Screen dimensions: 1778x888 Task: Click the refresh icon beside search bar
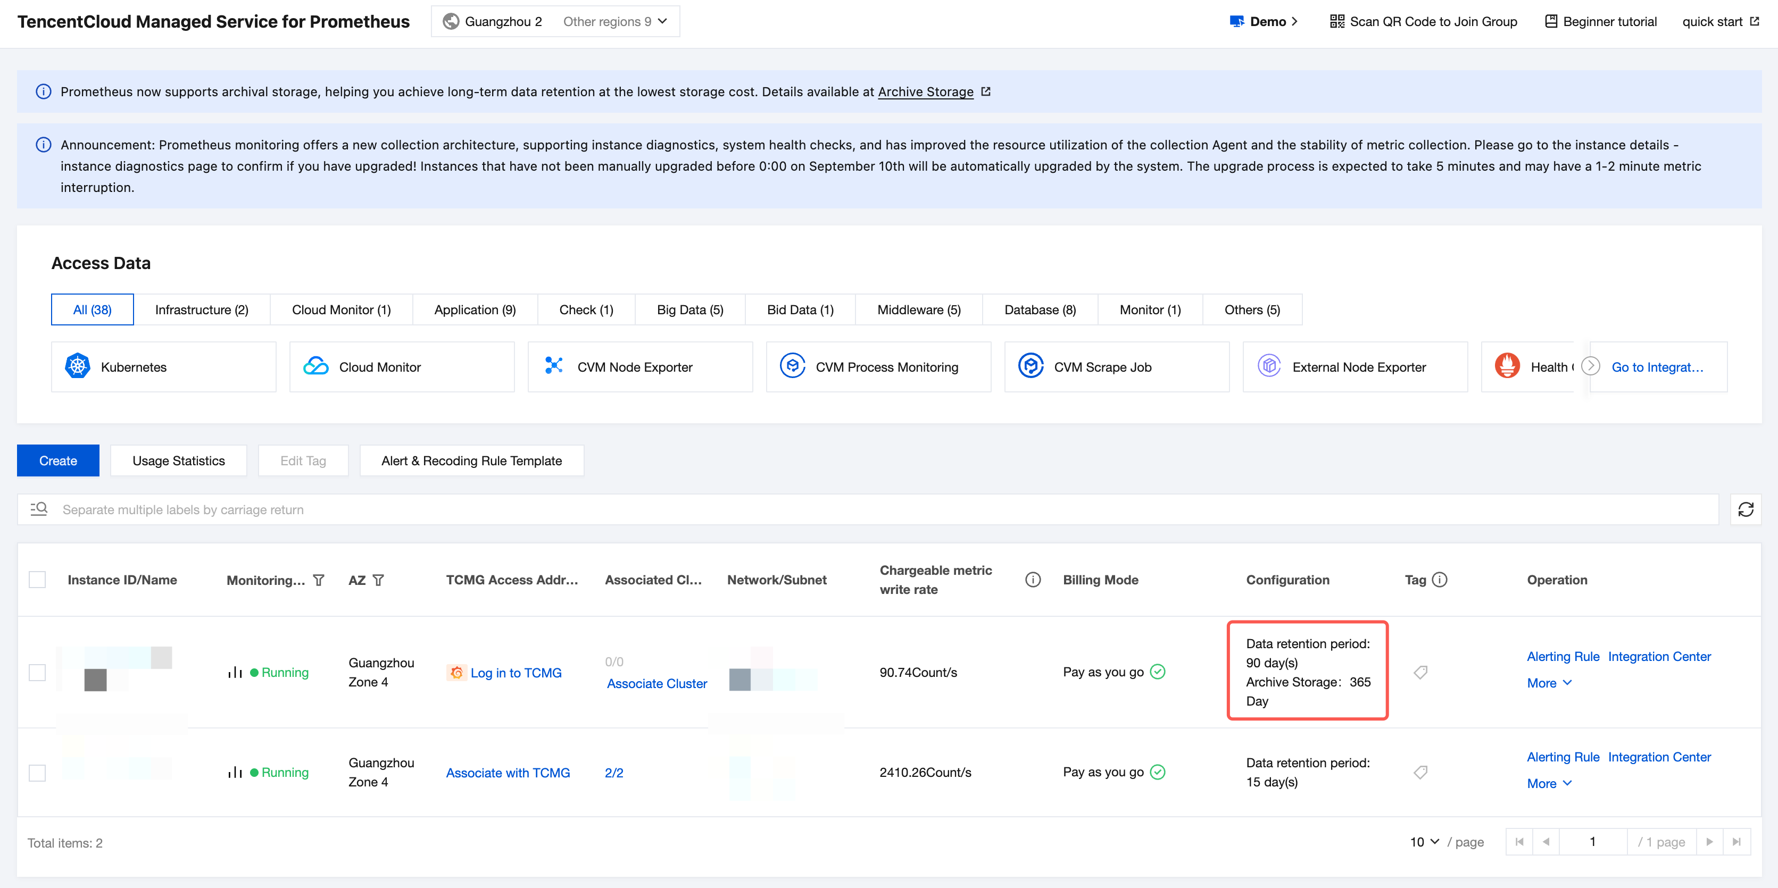coord(1745,509)
